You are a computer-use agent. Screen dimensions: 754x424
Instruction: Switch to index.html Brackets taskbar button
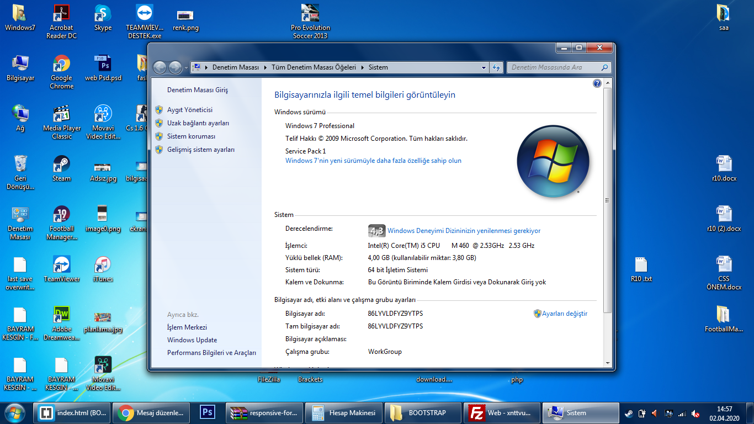tap(72, 413)
